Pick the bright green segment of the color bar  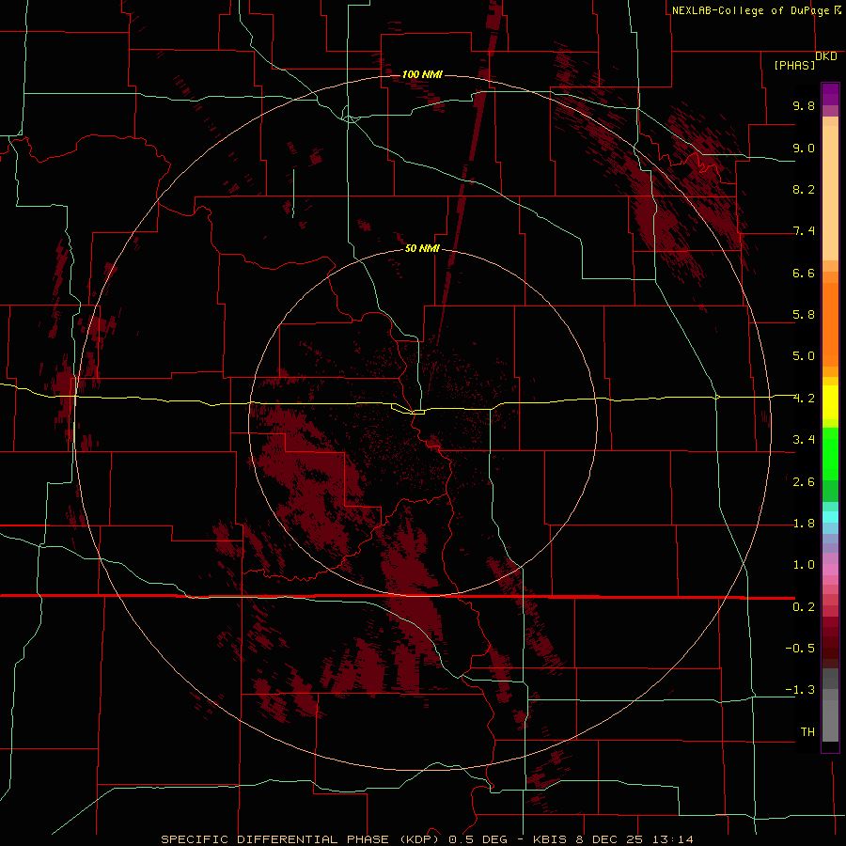click(830, 454)
